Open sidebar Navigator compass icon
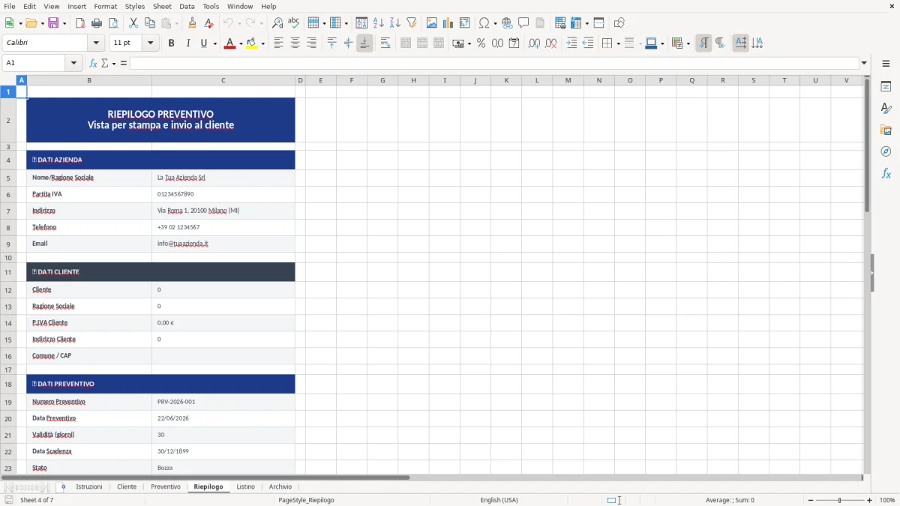Image resolution: width=900 pixels, height=506 pixels. tap(886, 151)
